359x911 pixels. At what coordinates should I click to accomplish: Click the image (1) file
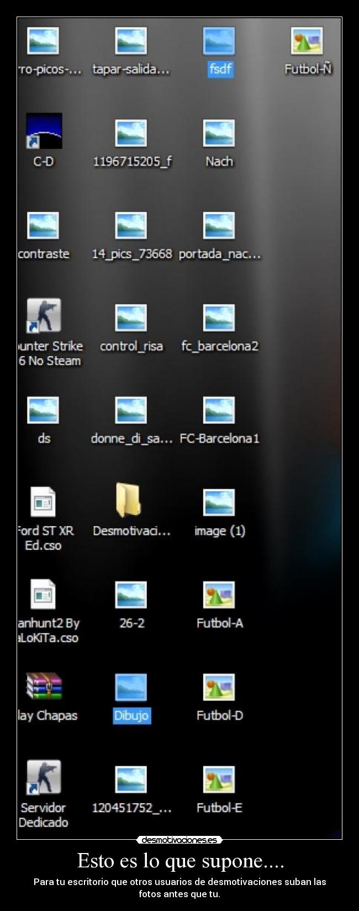coord(219,502)
